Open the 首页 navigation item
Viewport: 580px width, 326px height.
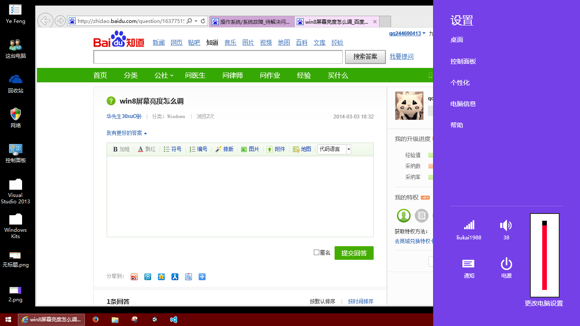point(100,75)
